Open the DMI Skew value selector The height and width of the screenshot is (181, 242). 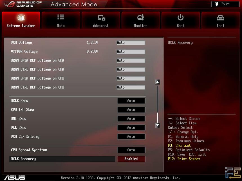click(131, 118)
